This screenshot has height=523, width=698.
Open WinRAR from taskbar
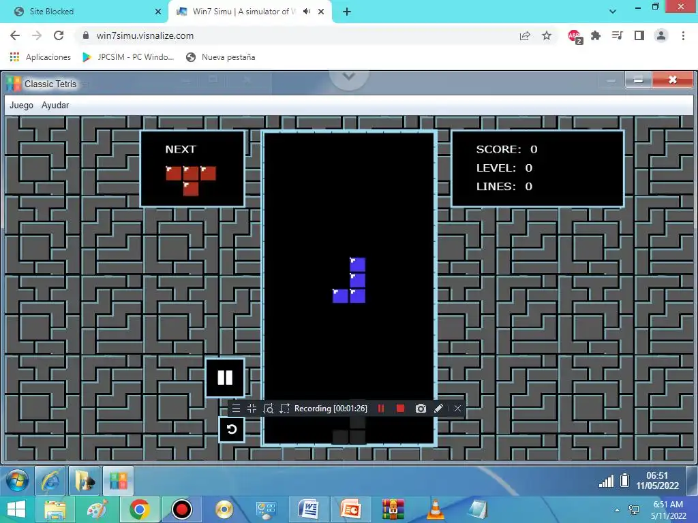[x=393, y=509]
